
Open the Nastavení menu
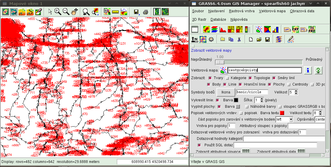[216, 11]
